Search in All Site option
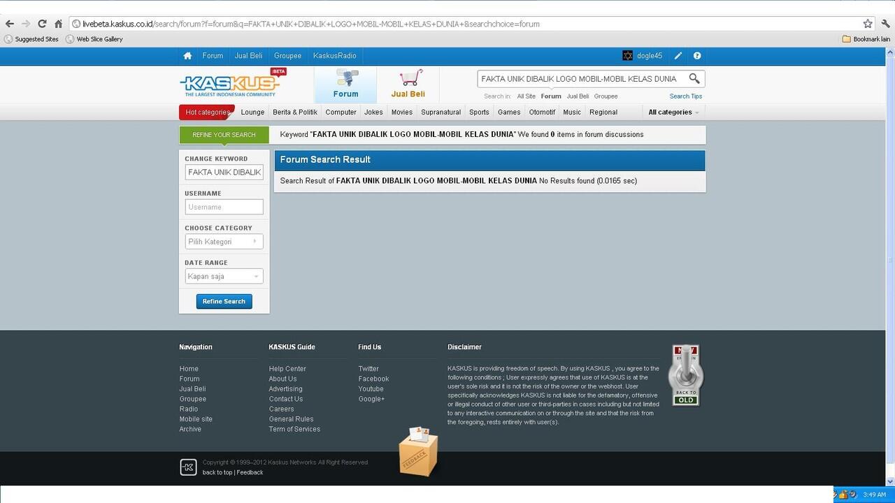The image size is (895, 503). 527,96
